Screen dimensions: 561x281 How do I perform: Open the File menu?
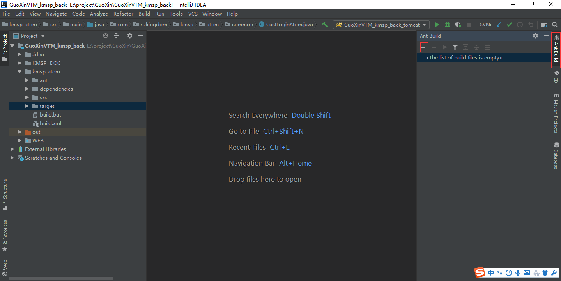[6, 14]
